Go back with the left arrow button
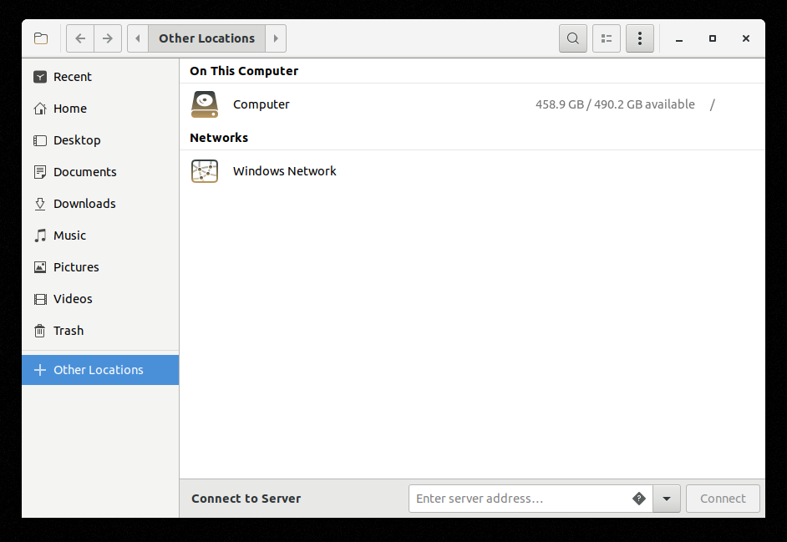 tap(80, 38)
